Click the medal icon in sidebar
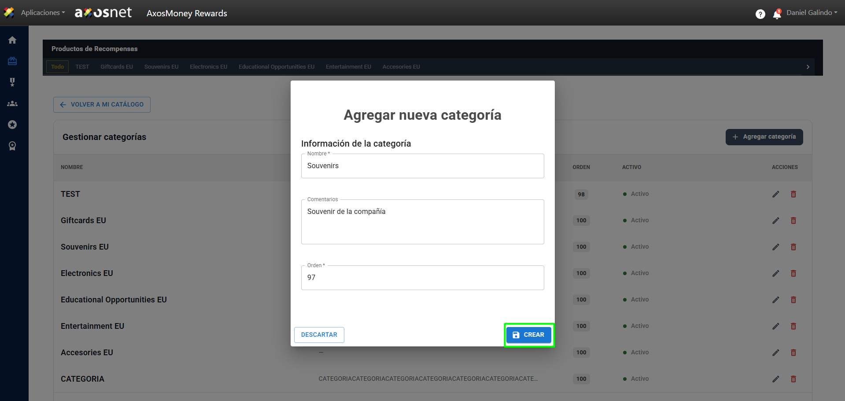 [x=12, y=82]
